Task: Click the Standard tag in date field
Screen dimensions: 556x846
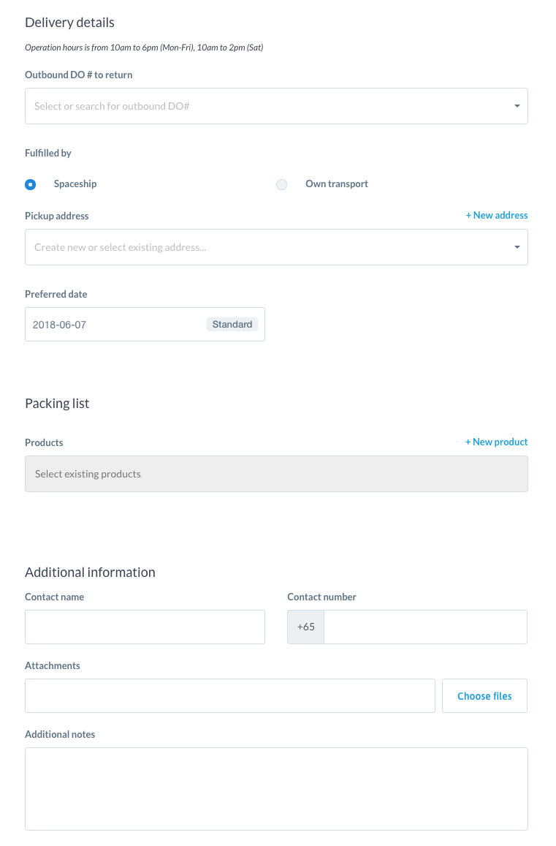Action: pos(232,325)
